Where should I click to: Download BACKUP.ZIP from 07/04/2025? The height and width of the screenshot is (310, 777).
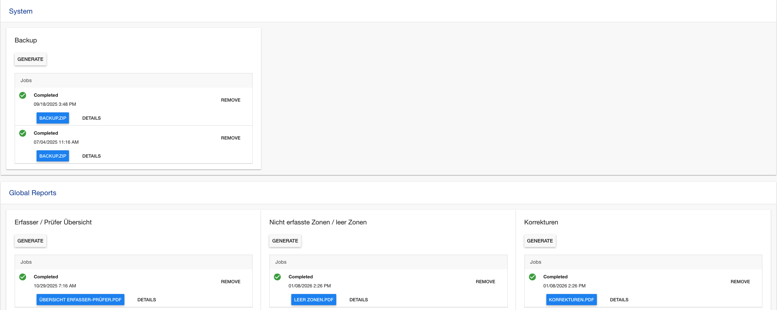(53, 156)
